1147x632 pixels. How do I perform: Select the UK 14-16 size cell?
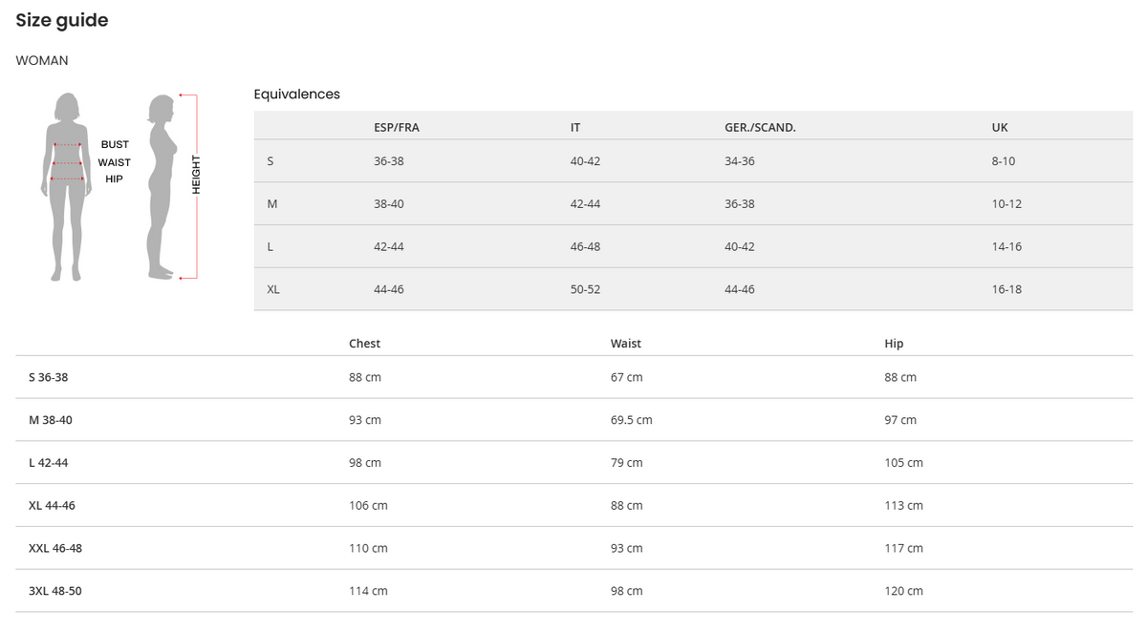pos(1006,246)
